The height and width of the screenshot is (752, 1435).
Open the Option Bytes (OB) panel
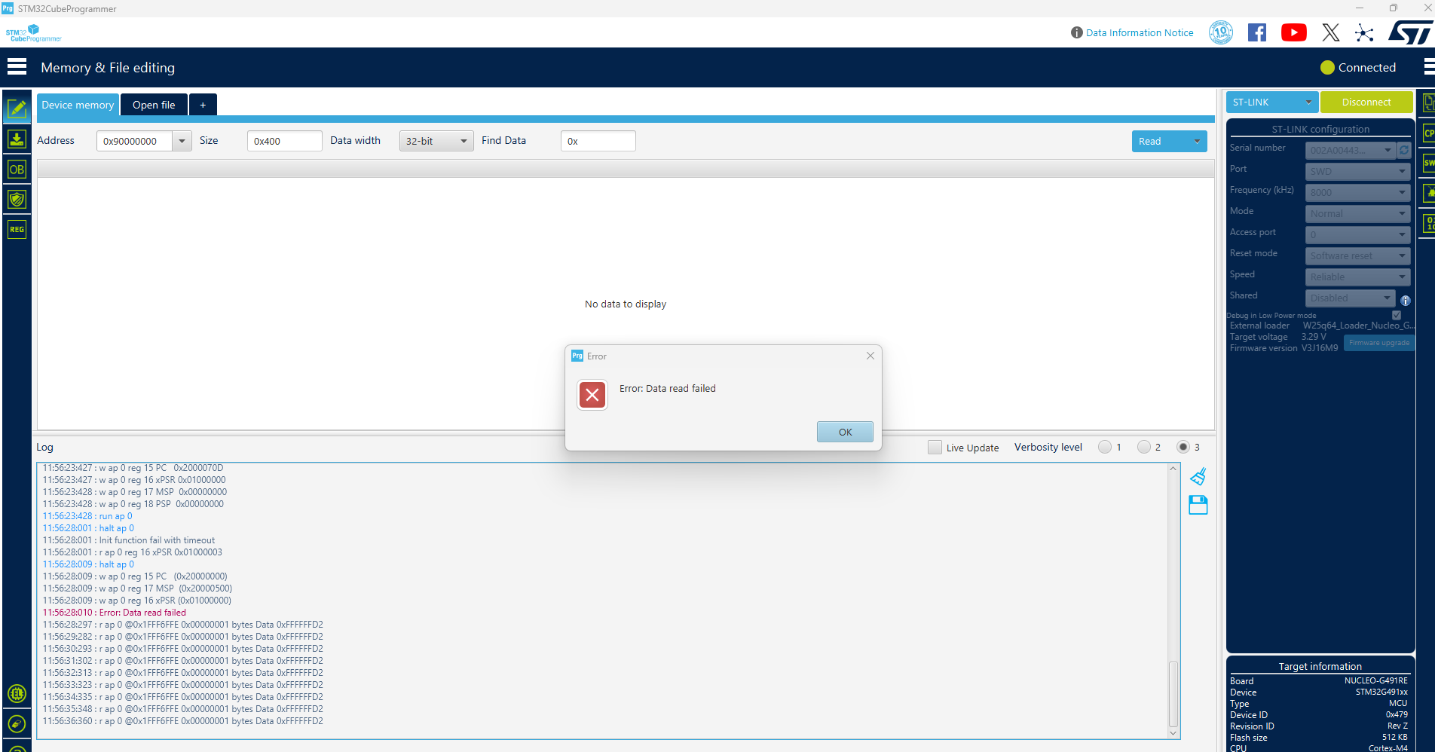17,170
